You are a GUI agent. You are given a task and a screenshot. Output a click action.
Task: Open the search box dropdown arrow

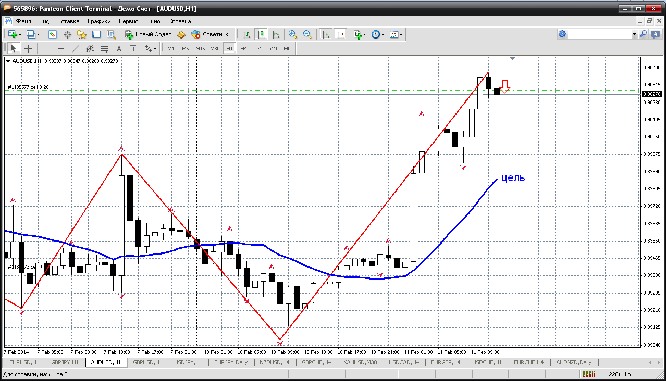point(635,34)
